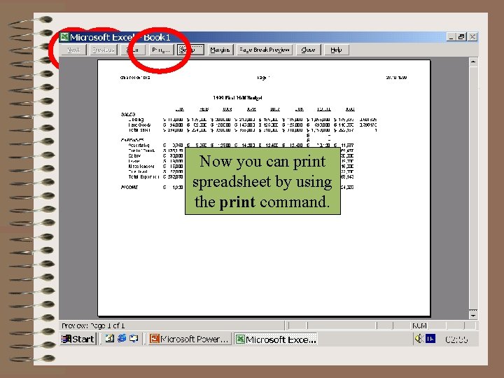Minimize the Microsoft Excel window
Screen dimensions: 504x378
[451, 37]
